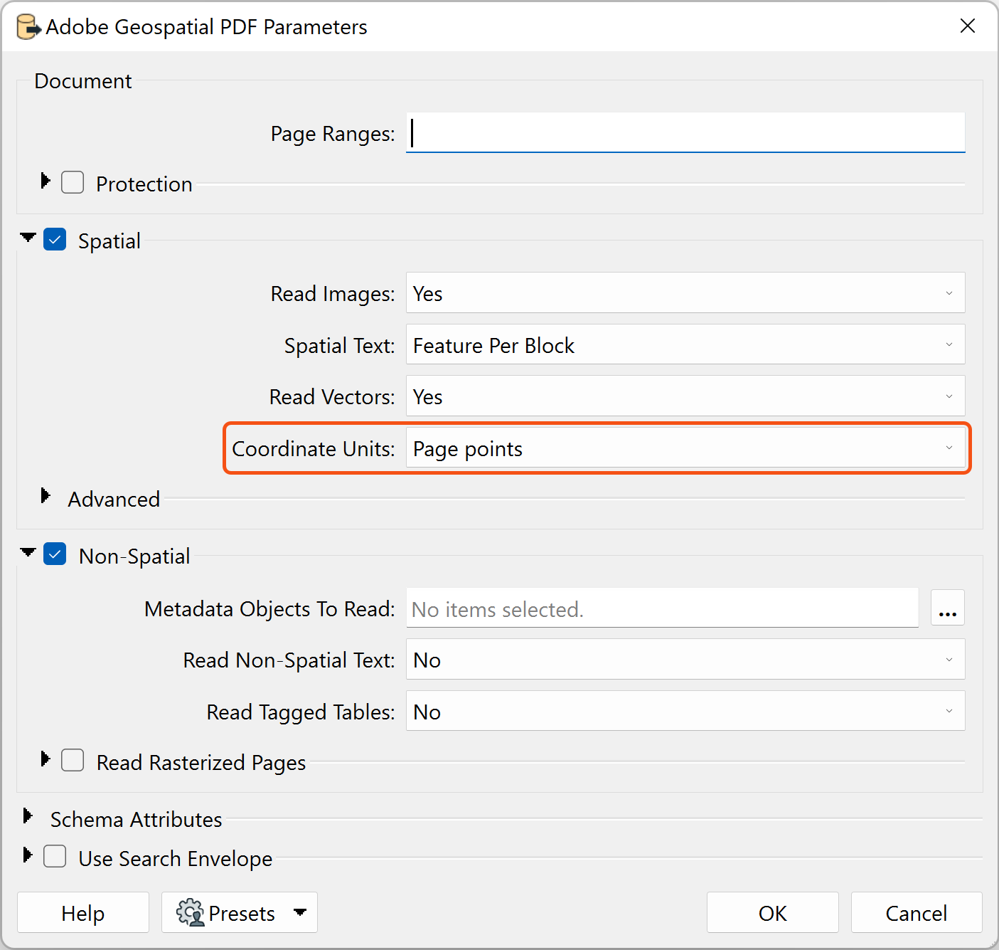Click the Non-Spatial section label
This screenshot has height=950, width=999.
[134, 556]
